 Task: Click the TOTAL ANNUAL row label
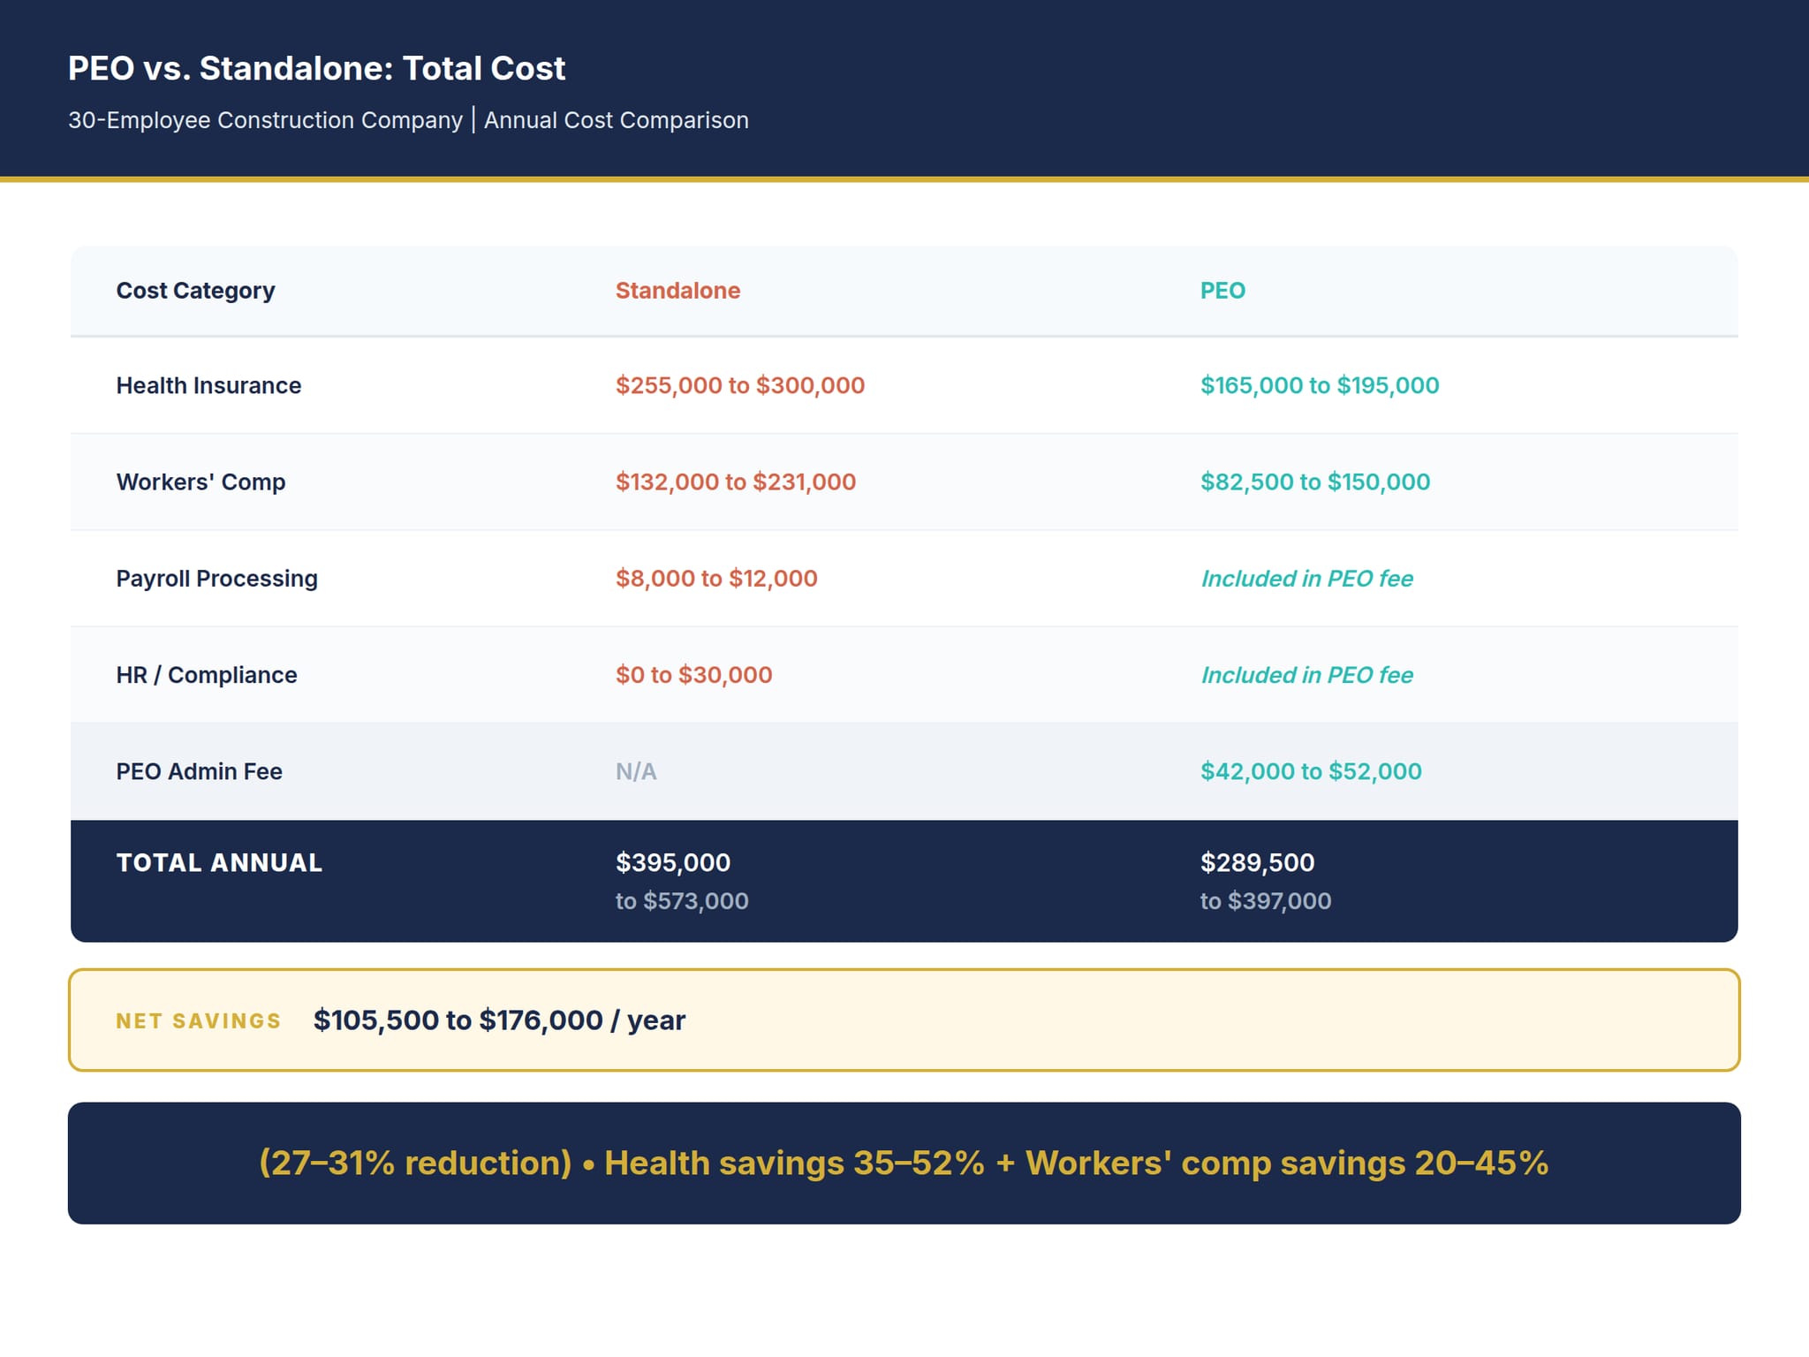(x=218, y=862)
